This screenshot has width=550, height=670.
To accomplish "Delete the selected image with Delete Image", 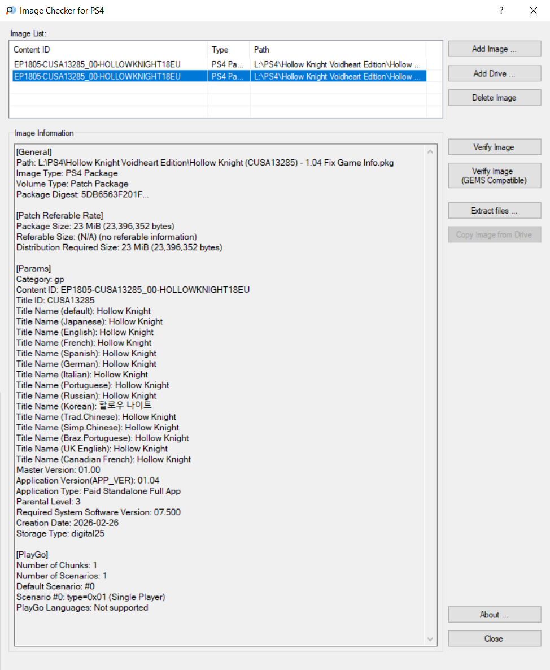I will point(494,98).
